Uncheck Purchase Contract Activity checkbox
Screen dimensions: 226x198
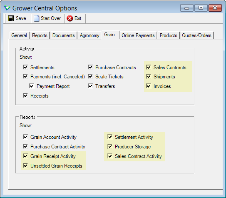pyautogui.click(x=25, y=146)
